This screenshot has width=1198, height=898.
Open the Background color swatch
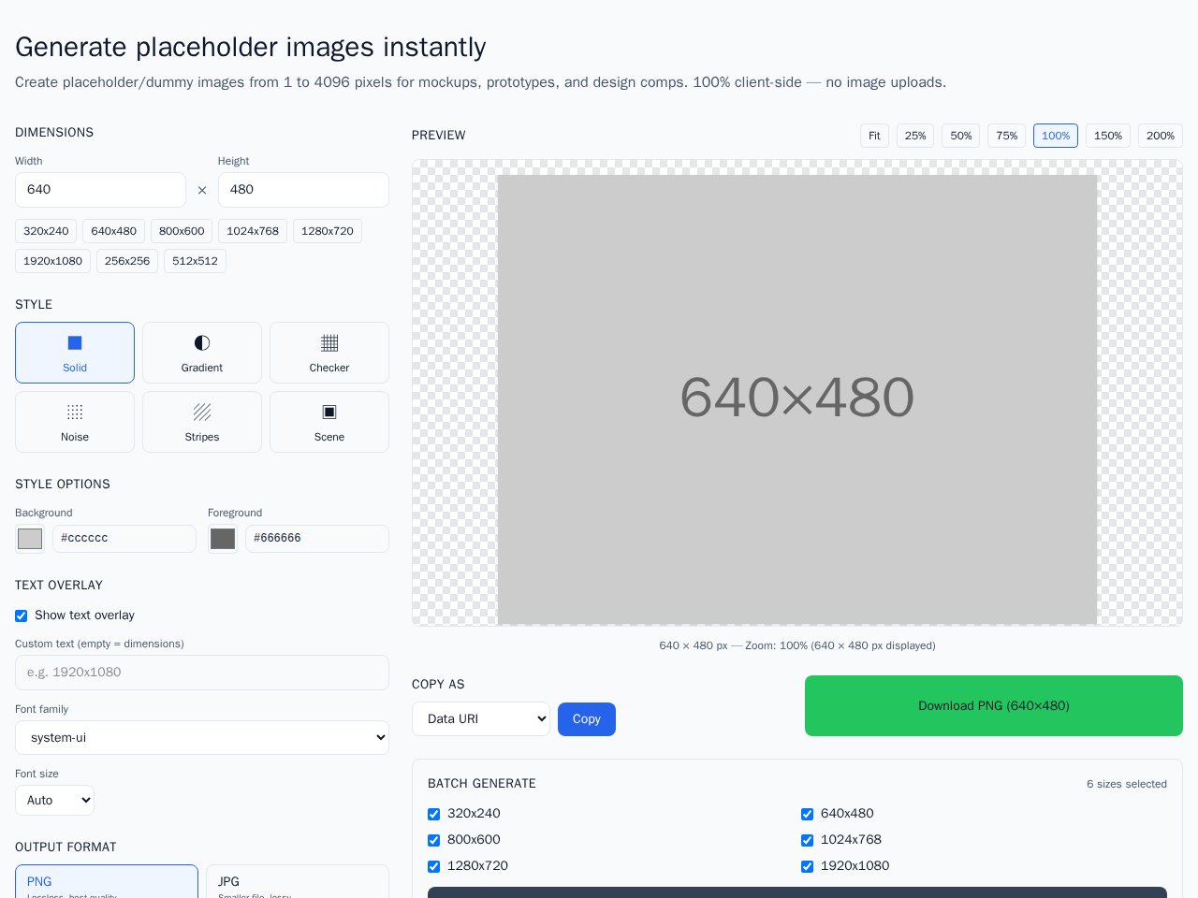click(x=30, y=539)
